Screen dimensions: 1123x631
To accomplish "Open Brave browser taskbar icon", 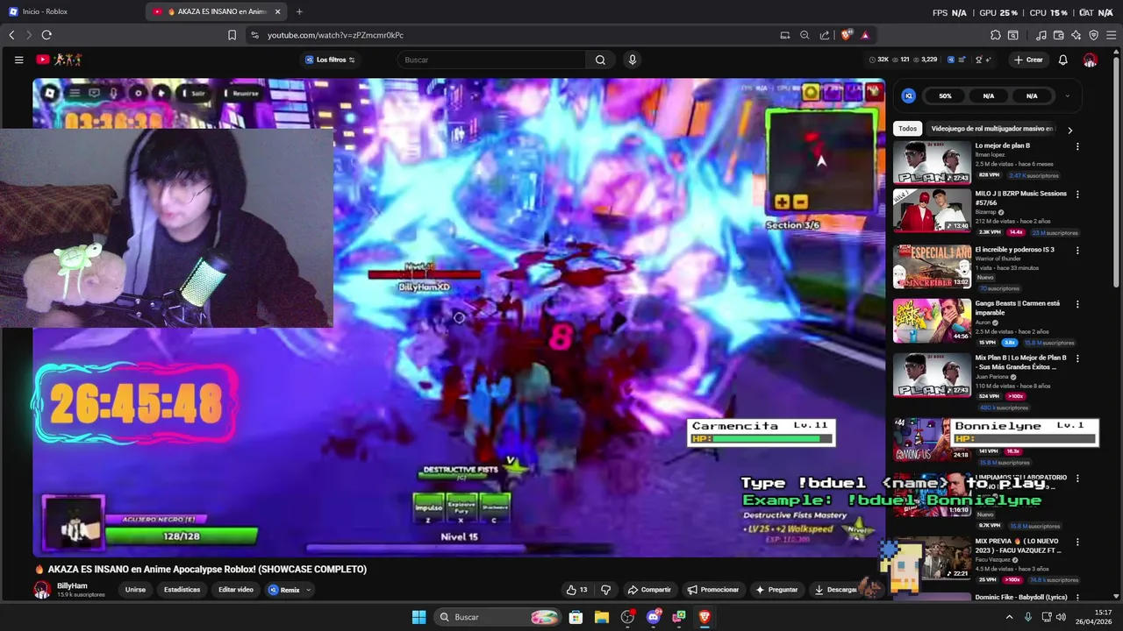I will click(705, 617).
